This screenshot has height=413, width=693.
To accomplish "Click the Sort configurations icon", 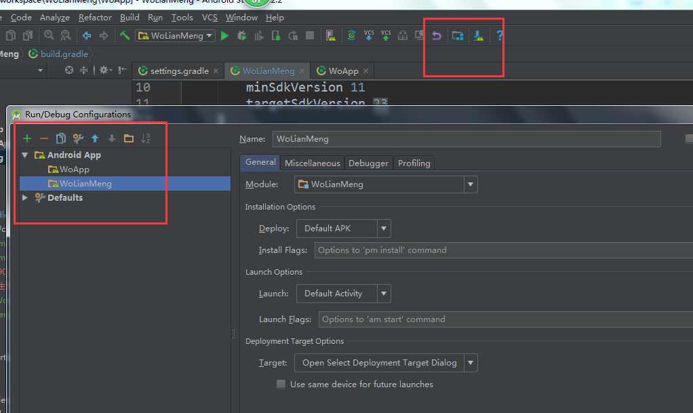I will pos(146,138).
